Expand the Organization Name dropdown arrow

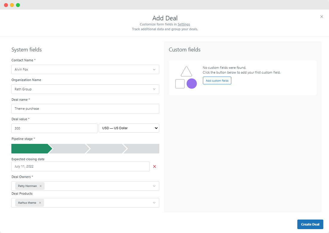(x=154, y=89)
